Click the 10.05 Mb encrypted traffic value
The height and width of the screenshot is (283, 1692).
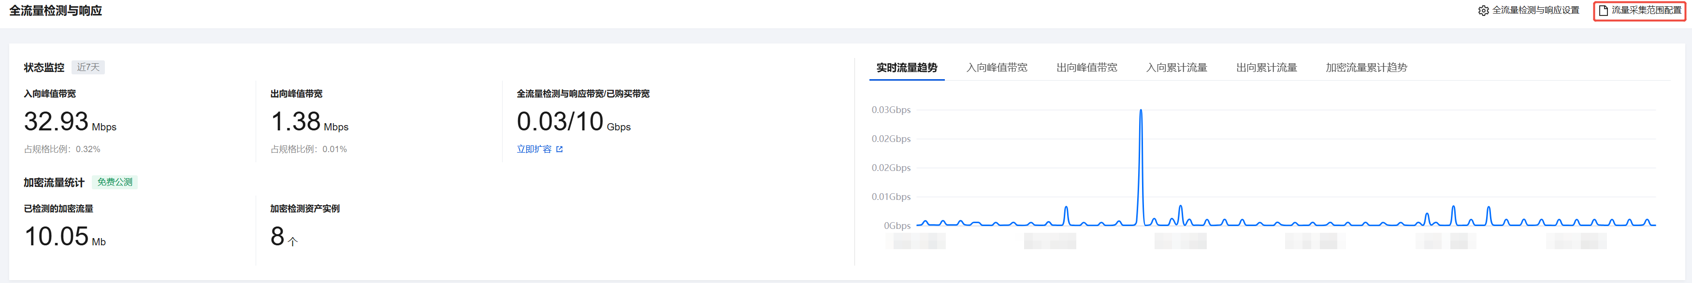click(57, 236)
